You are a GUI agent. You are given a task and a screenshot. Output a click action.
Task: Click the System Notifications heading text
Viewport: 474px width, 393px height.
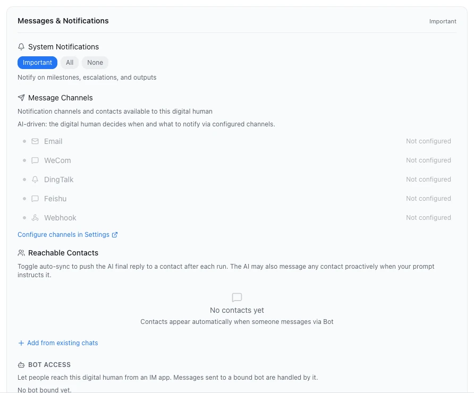63,47
